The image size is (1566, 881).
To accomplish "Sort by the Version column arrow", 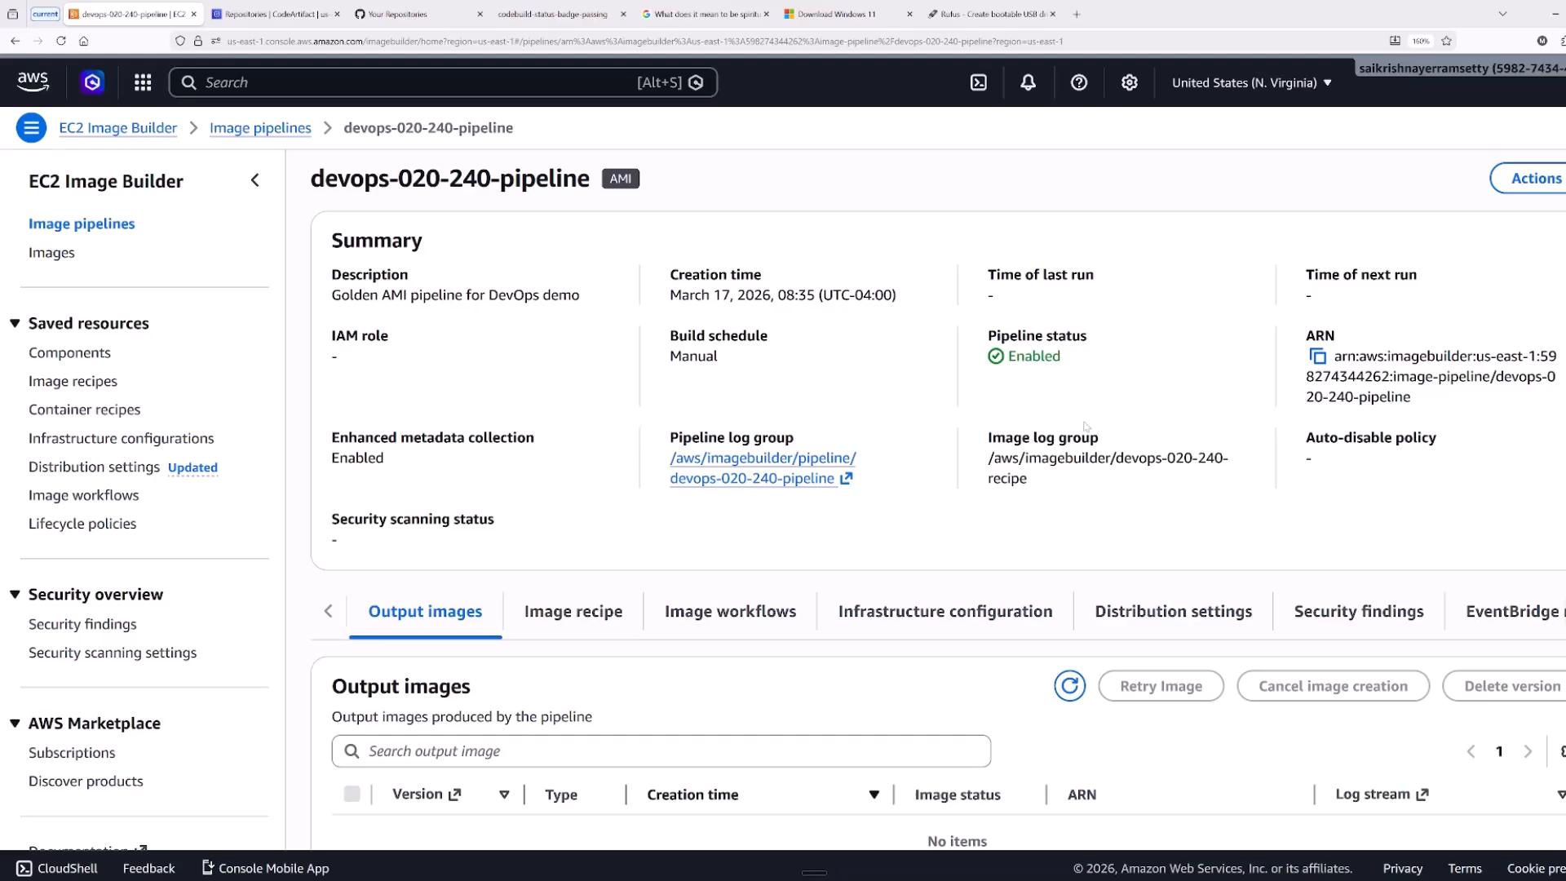I will 504,795.
